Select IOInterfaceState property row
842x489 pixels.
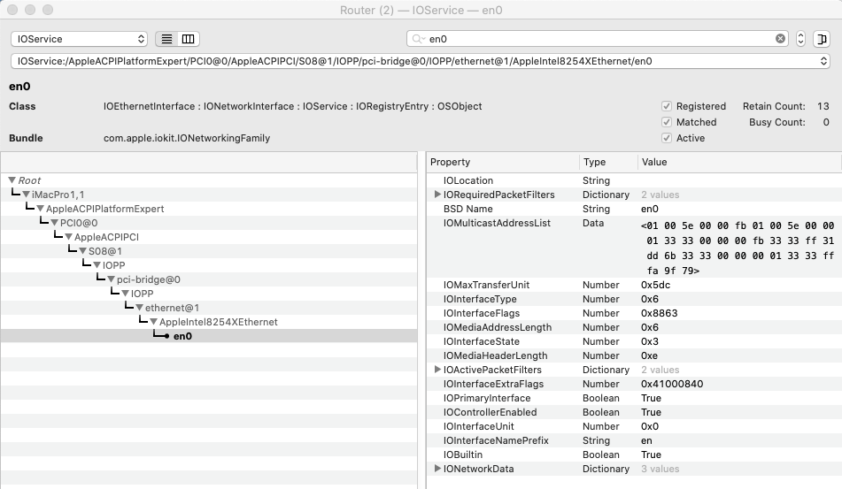(x=634, y=341)
